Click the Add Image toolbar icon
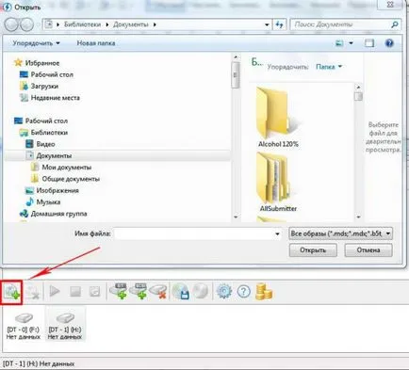 (11, 292)
